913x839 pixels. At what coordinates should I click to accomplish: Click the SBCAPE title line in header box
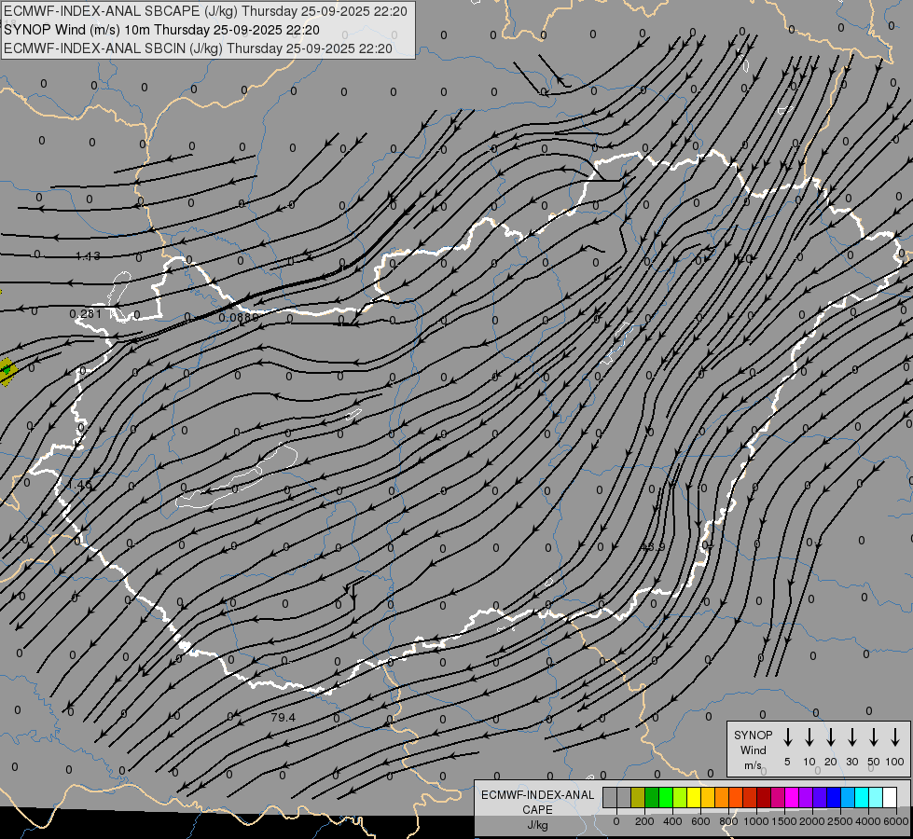pos(205,11)
